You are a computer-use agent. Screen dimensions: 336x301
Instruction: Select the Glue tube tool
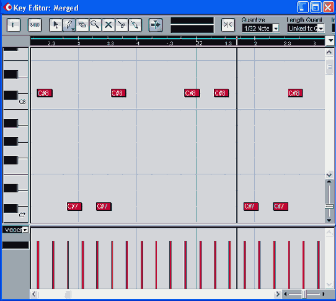pos(135,25)
